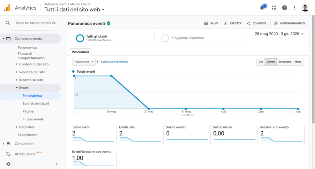Screen dimensions: 315x169
Task: Click the Salva save icon
Action: click(x=206, y=24)
